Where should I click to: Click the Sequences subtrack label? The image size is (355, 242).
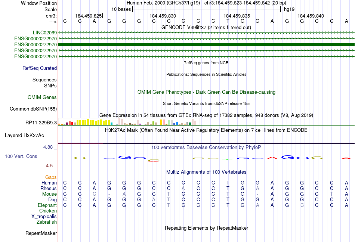coord(44,80)
